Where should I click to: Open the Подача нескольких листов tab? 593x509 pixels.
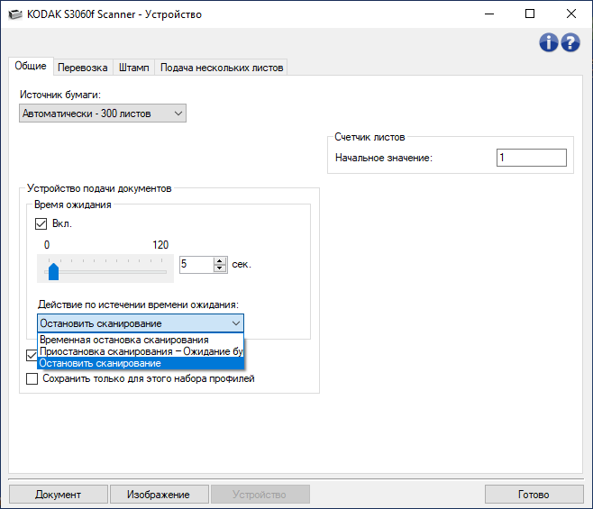coord(222,68)
